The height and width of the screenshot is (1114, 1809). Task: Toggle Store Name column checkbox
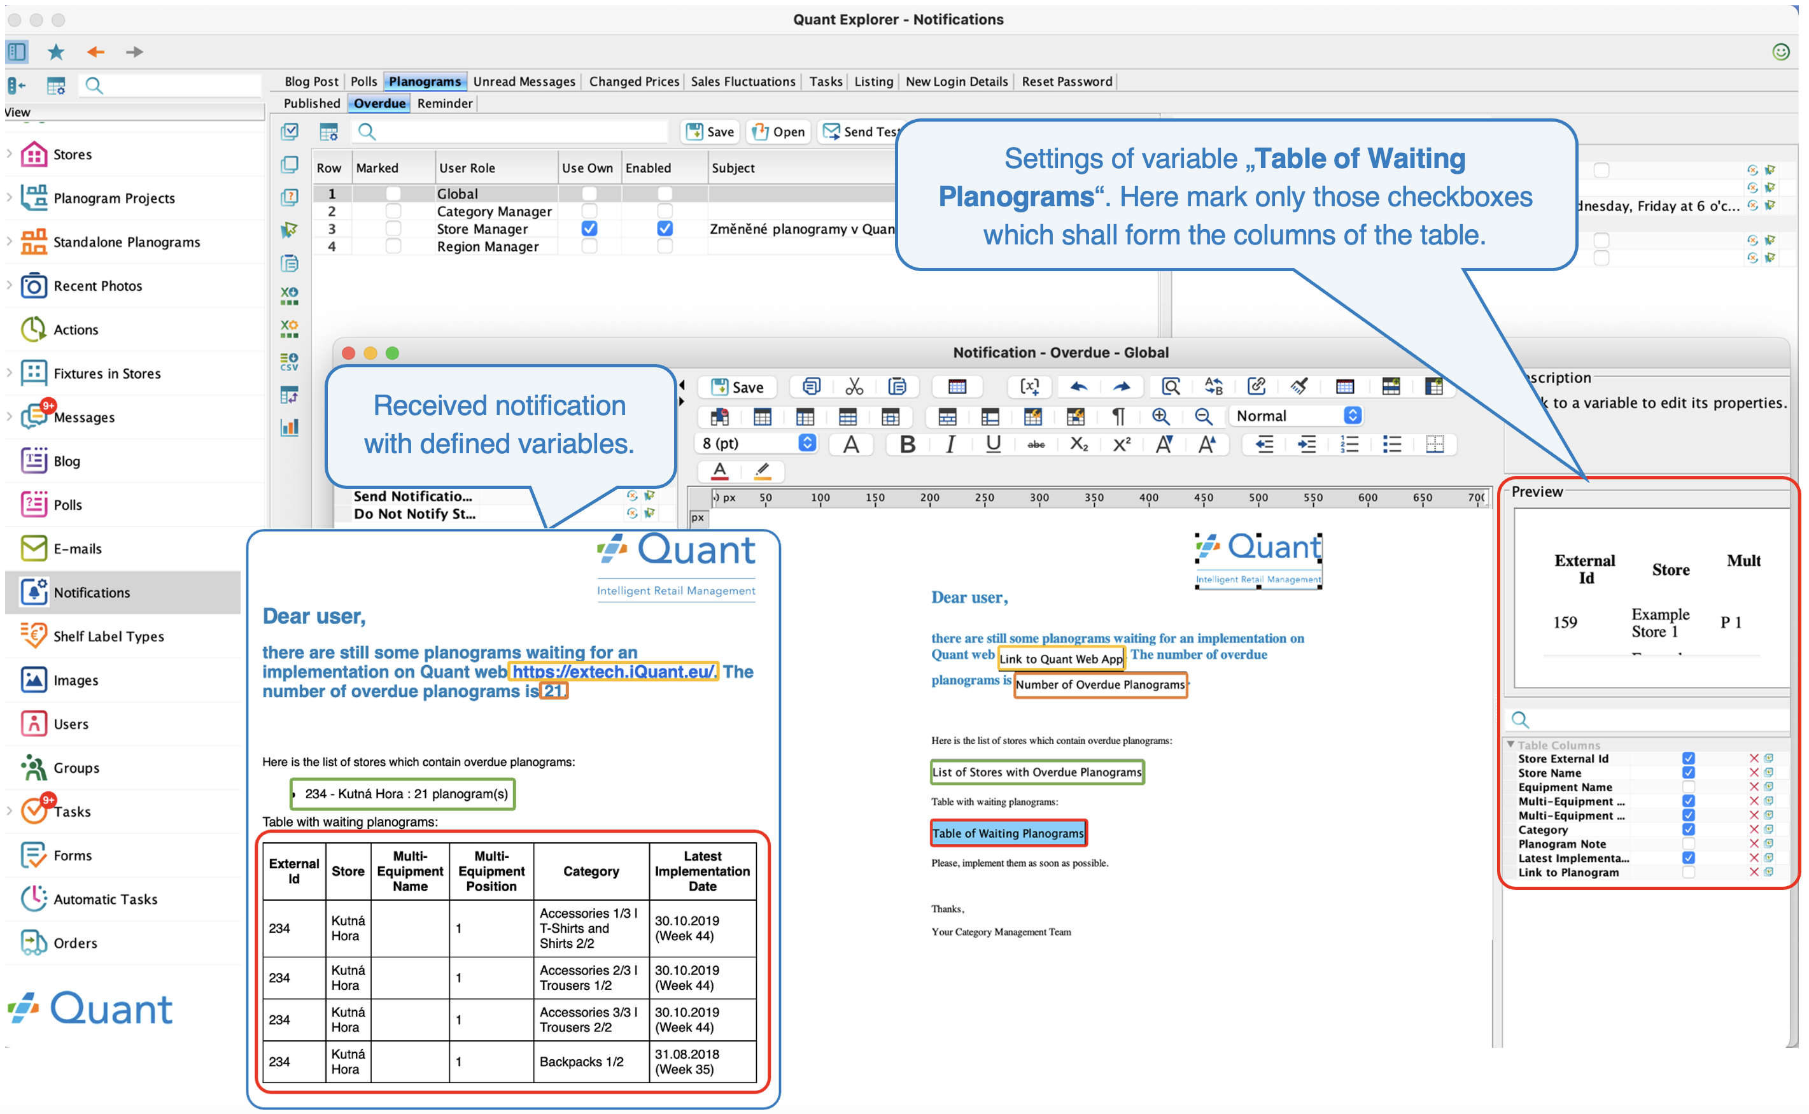coord(1688,773)
